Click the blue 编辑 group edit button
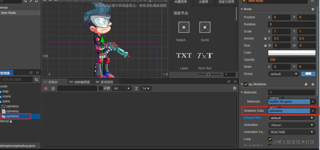 click(308, 74)
